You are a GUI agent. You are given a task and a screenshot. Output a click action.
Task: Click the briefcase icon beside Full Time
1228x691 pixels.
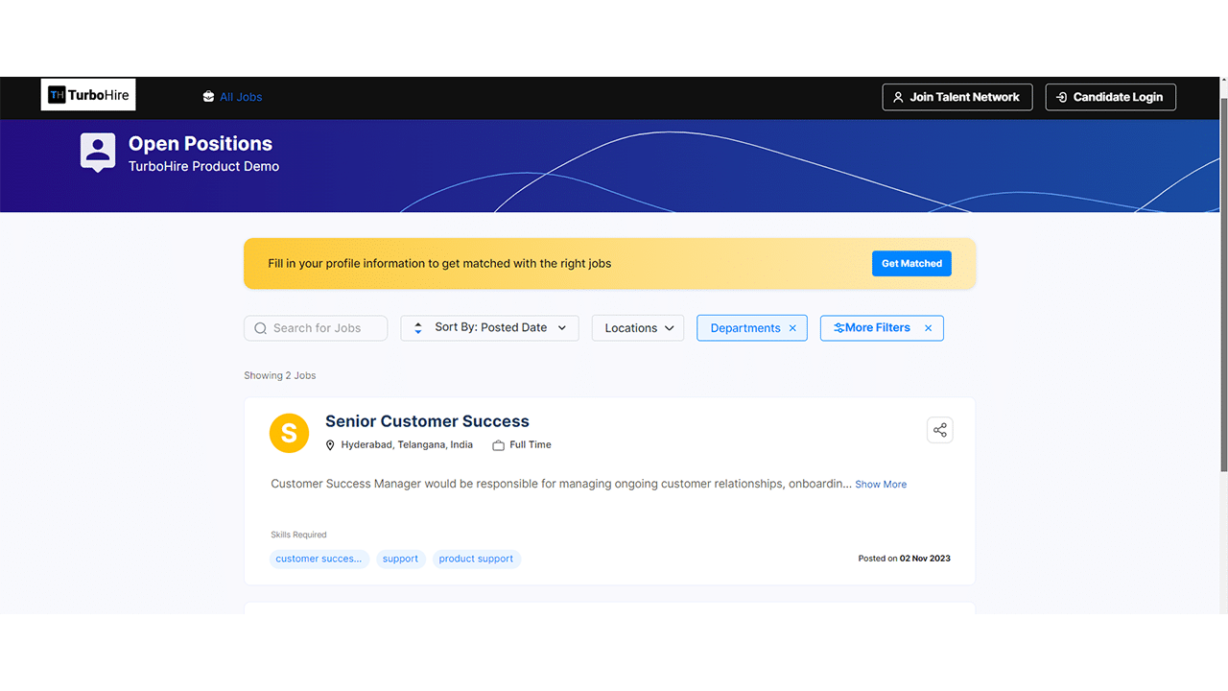(497, 444)
